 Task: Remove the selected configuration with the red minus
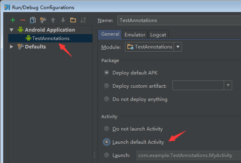pyautogui.click(x=23, y=20)
